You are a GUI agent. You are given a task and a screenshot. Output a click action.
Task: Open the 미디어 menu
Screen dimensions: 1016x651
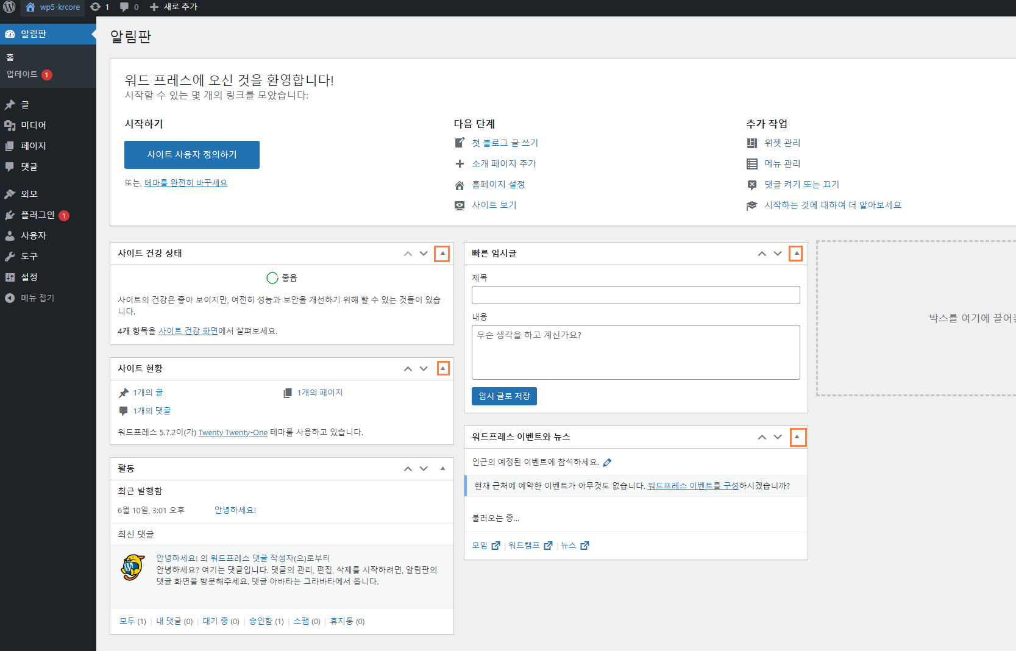click(x=48, y=125)
